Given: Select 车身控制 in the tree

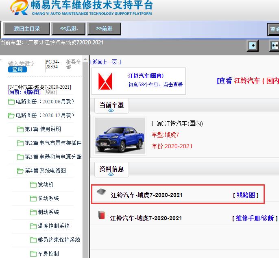Looking at the screenshot, I should click(48, 254).
